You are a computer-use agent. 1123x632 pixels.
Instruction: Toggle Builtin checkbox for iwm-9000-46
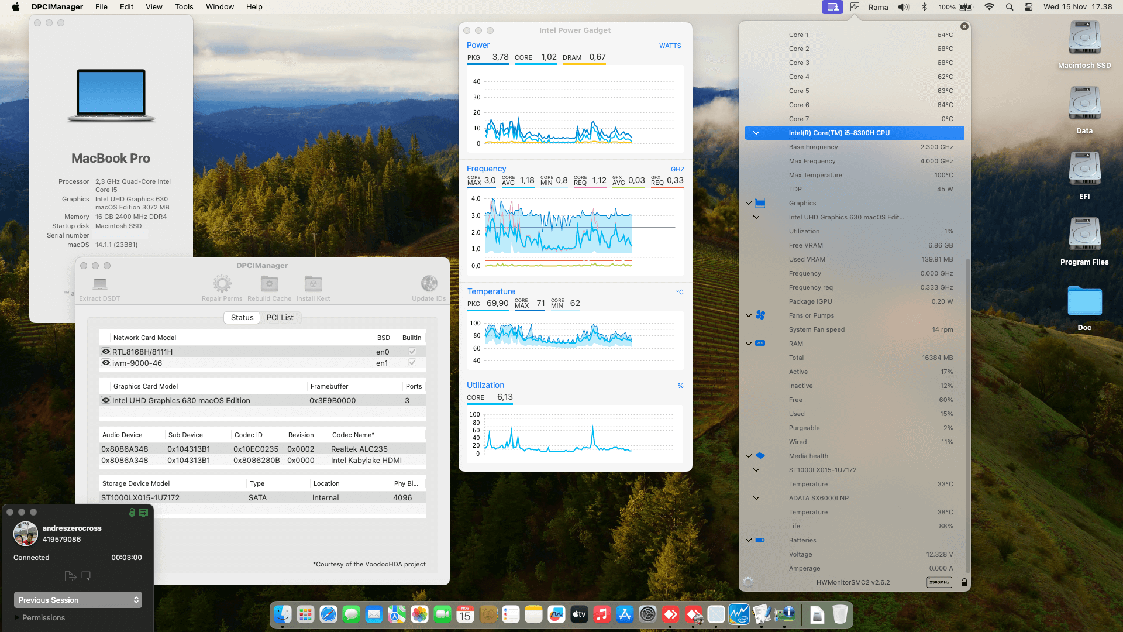[x=412, y=362]
